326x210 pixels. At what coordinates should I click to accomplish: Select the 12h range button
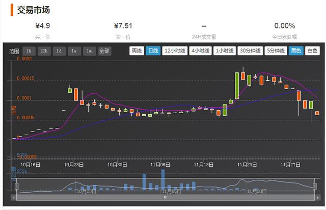(x=43, y=51)
